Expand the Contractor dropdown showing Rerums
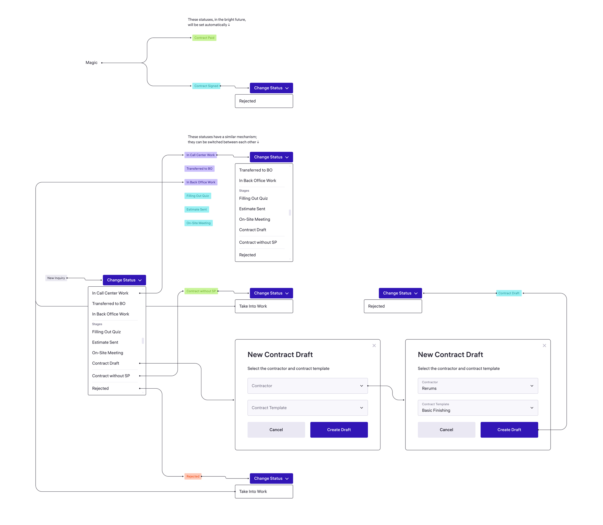 pyautogui.click(x=478, y=386)
